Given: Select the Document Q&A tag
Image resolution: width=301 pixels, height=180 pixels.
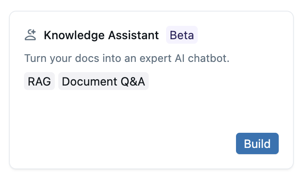Looking at the screenshot, I should pos(103,82).
